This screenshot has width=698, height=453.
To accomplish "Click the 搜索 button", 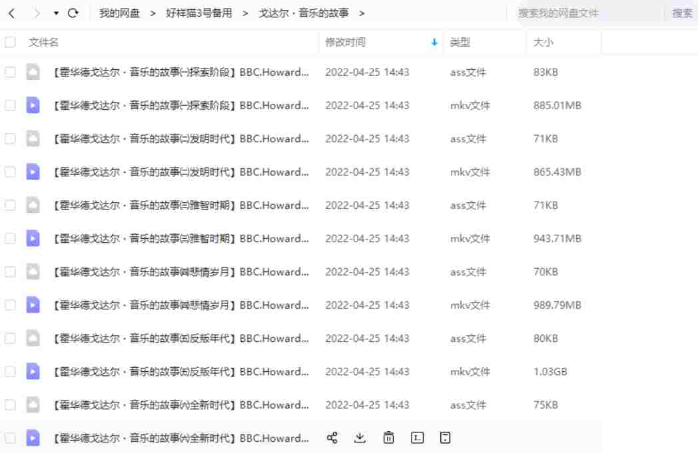I will coord(682,13).
